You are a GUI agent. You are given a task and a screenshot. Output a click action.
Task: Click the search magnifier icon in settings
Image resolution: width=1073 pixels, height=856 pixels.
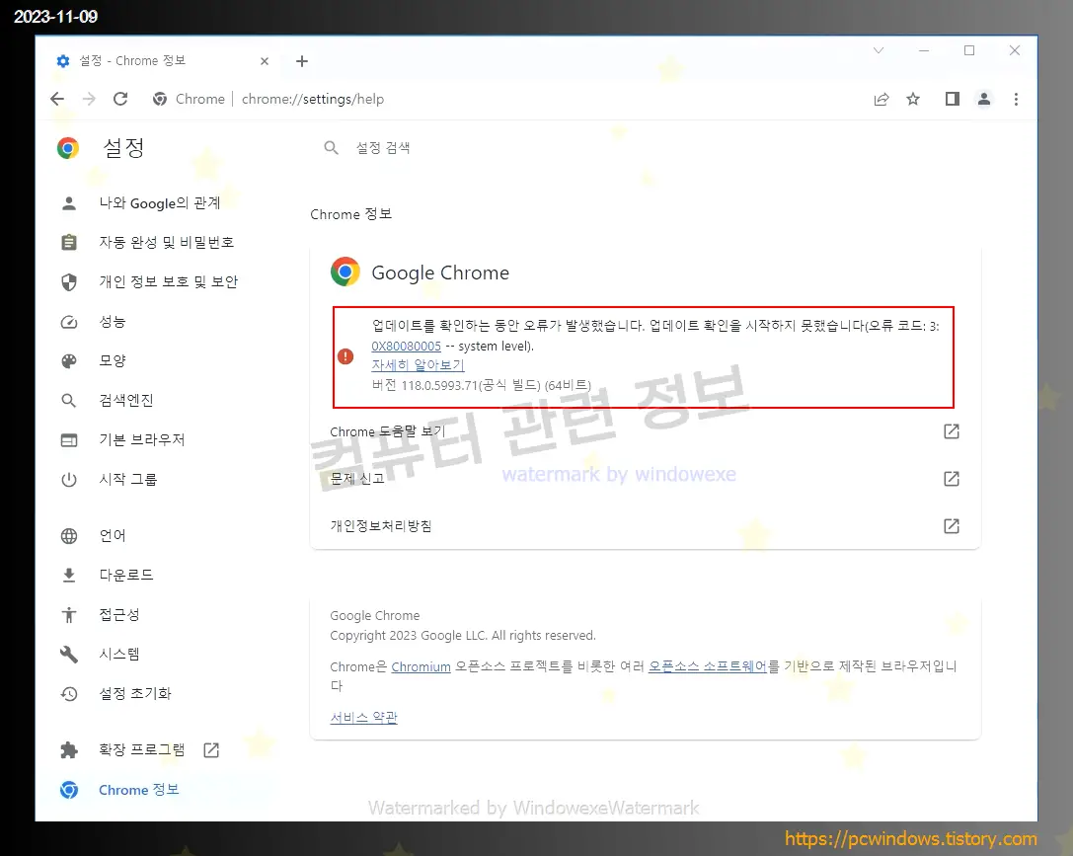coord(332,148)
